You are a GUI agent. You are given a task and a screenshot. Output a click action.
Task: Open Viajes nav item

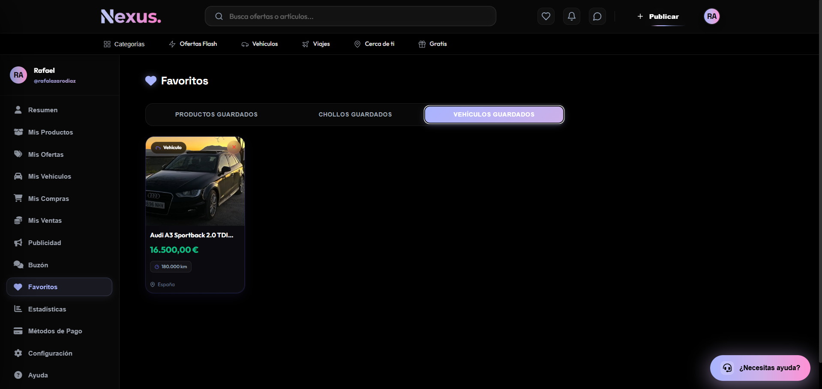(316, 44)
